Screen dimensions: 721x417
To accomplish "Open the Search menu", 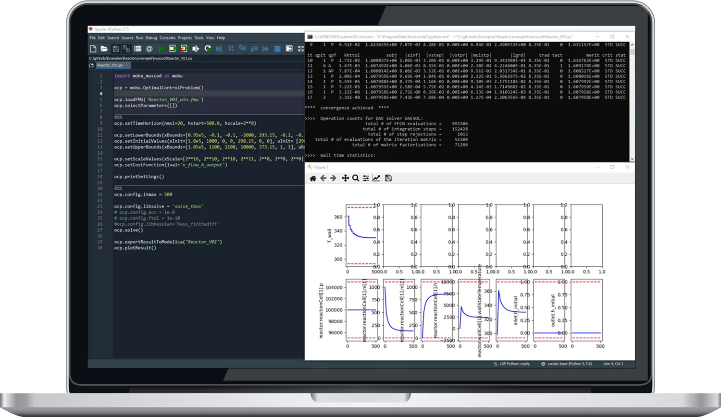I will [x=113, y=38].
